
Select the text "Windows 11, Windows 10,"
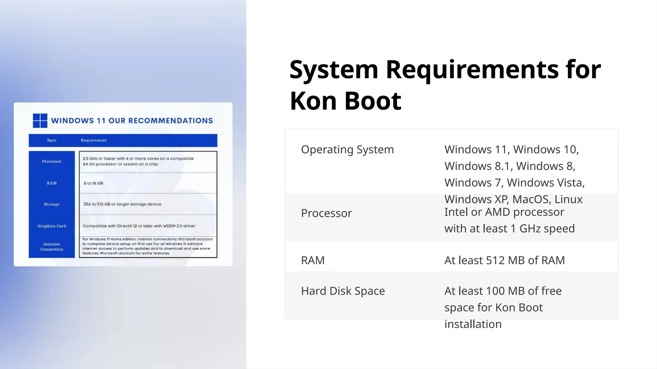tap(512, 150)
